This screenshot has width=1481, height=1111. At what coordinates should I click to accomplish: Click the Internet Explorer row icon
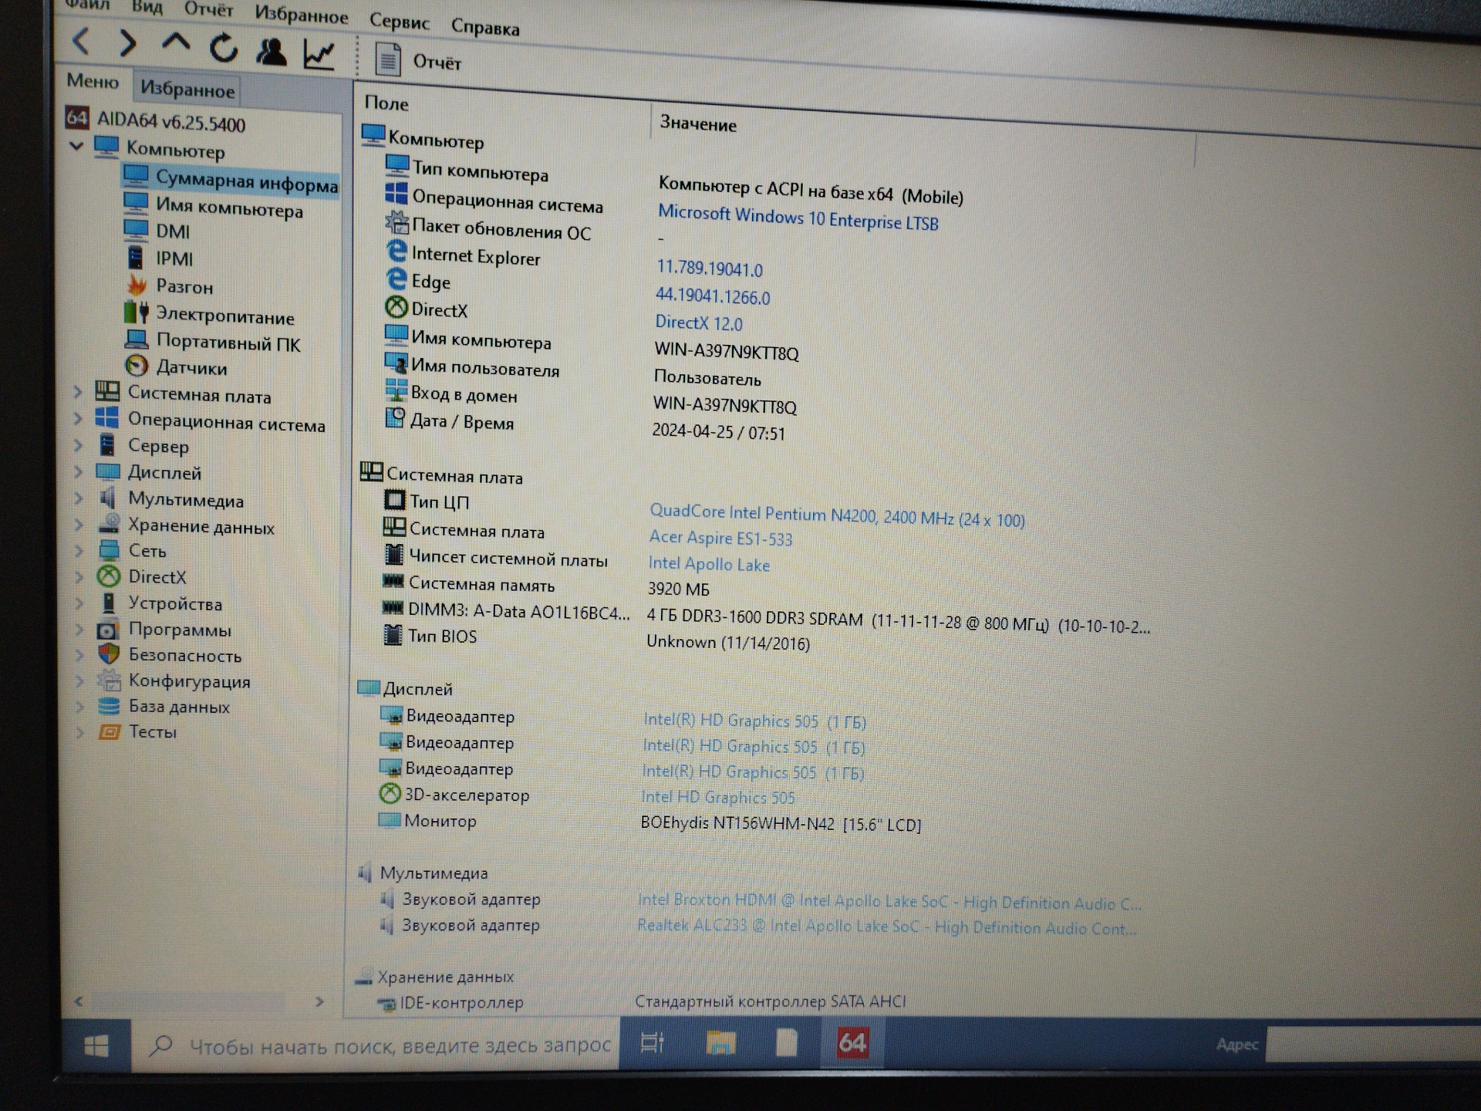point(396,251)
